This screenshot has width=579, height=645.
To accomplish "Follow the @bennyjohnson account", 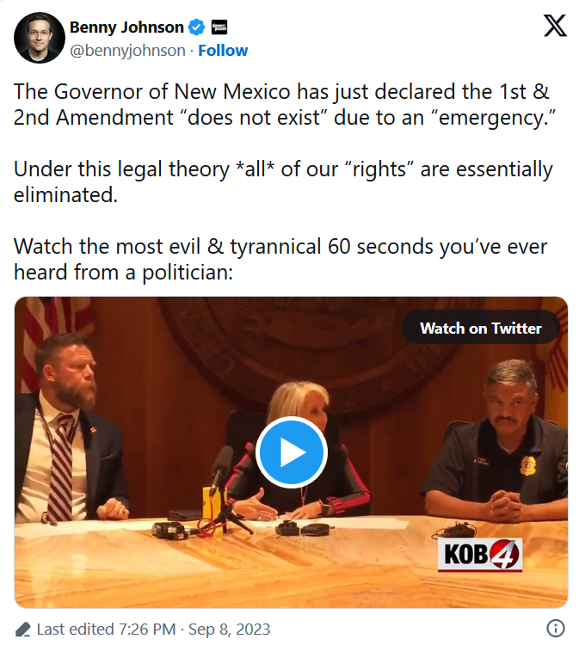I will click(x=223, y=51).
